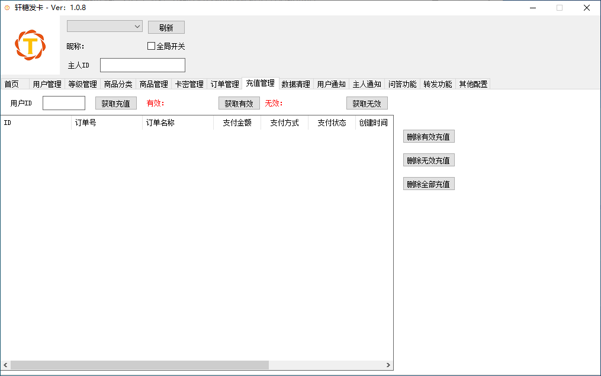Click the 获取无效 button
The image size is (601, 376).
click(x=367, y=104)
